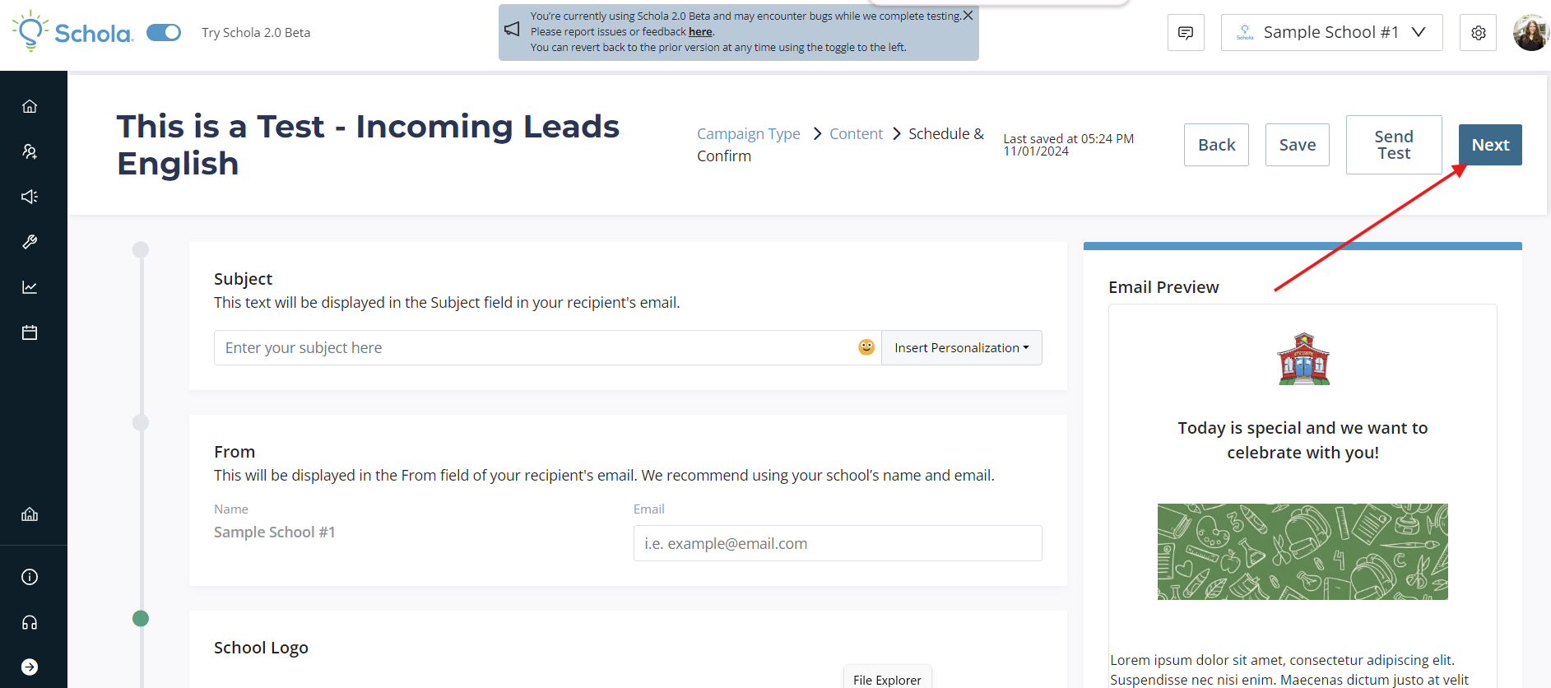Click the Next button
This screenshot has width=1551, height=688.
pos(1490,145)
